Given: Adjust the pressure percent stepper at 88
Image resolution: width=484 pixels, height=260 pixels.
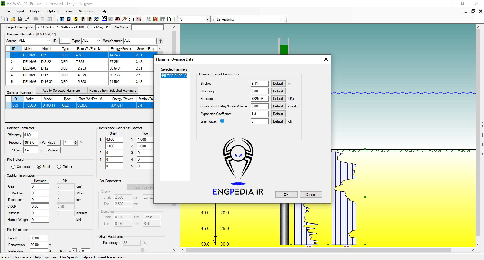Looking at the screenshot, I should click(76, 143).
